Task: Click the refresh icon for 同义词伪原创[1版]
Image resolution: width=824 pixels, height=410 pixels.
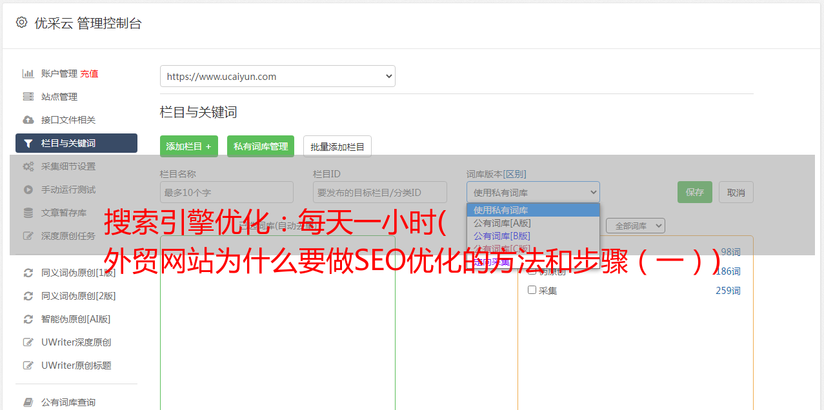Action: click(28, 273)
